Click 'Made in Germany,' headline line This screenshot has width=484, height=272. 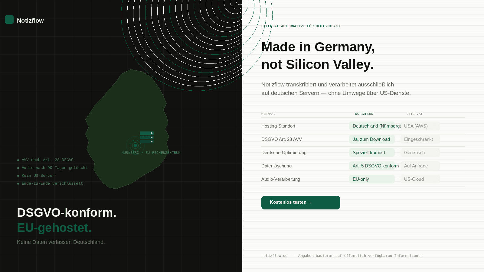click(x=318, y=47)
